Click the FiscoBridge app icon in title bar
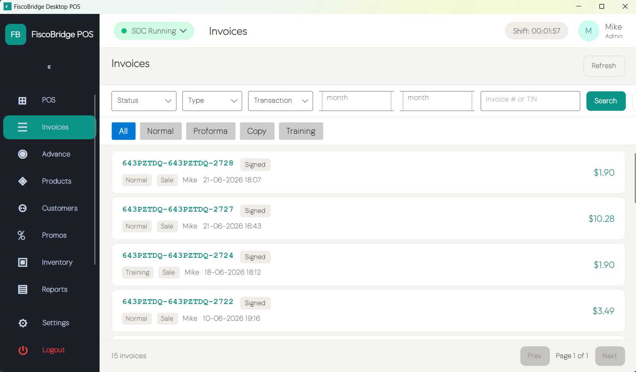Screen dimensions: 636x372 pos(8,6)
